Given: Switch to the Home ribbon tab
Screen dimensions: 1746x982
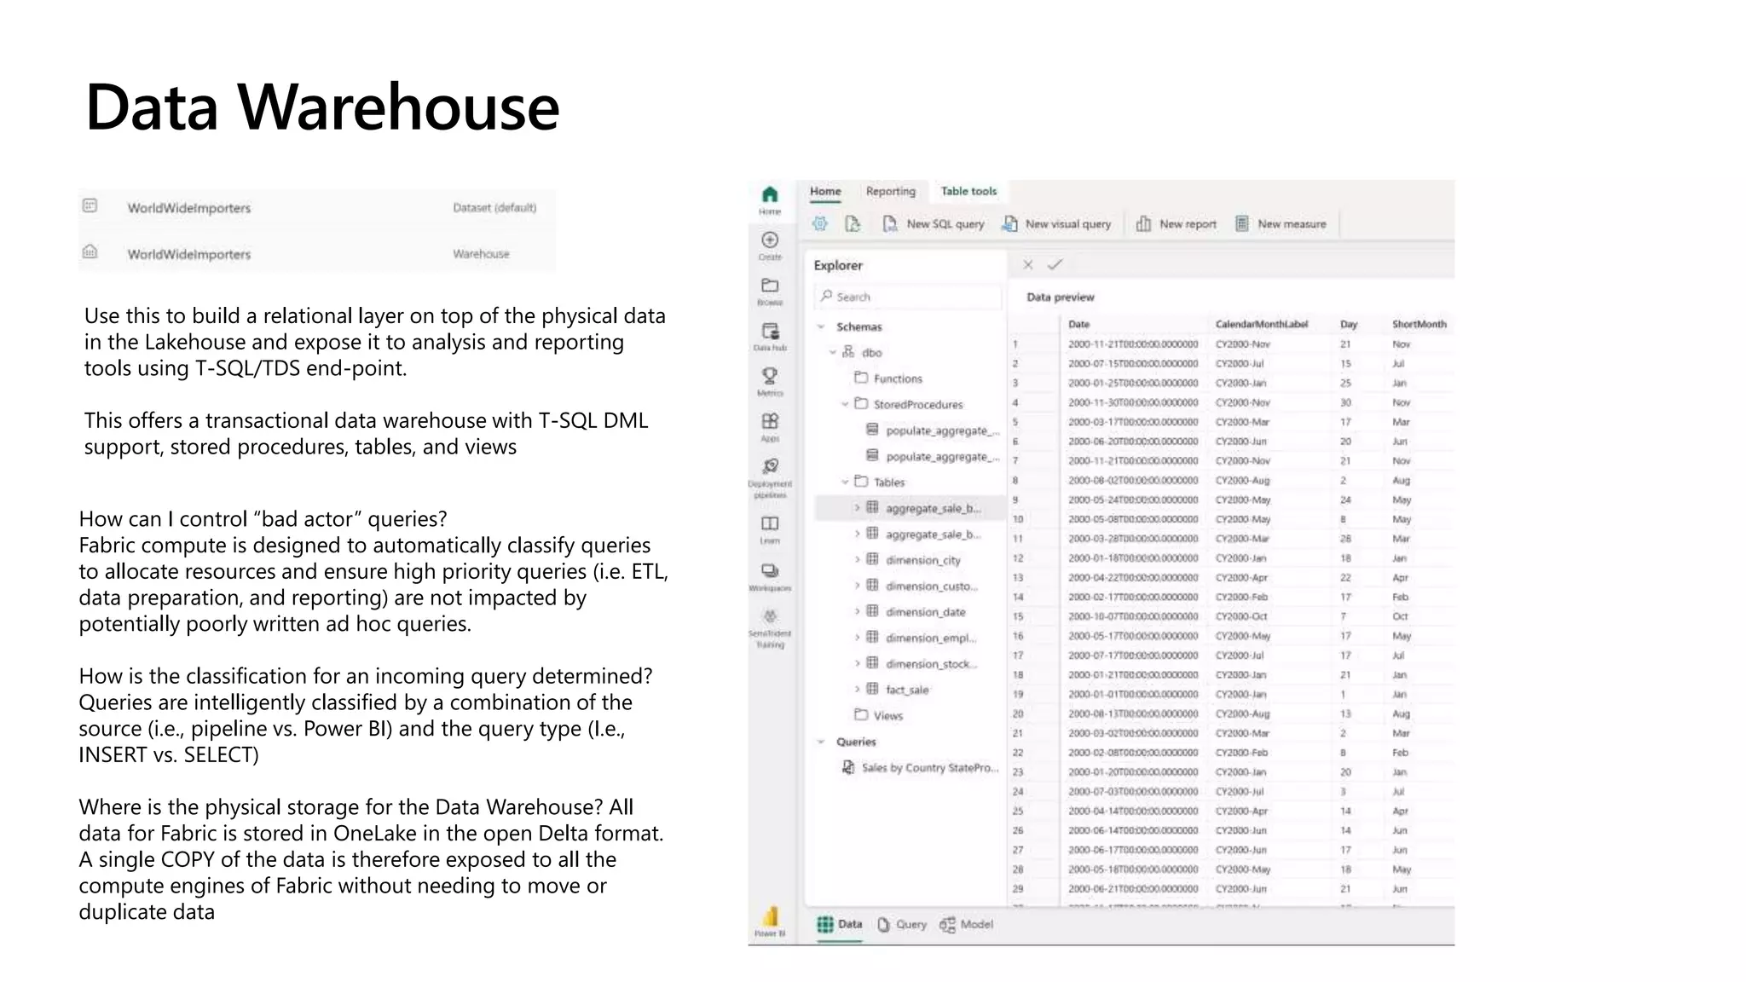Looking at the screenshot, I should click(x=825, y=192).
